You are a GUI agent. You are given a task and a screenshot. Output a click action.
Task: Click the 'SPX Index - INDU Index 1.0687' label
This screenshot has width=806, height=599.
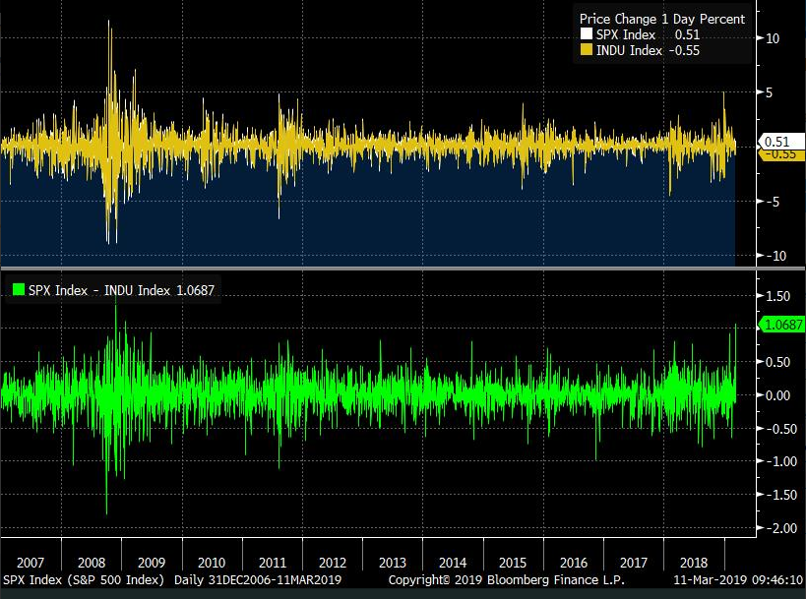121,290
